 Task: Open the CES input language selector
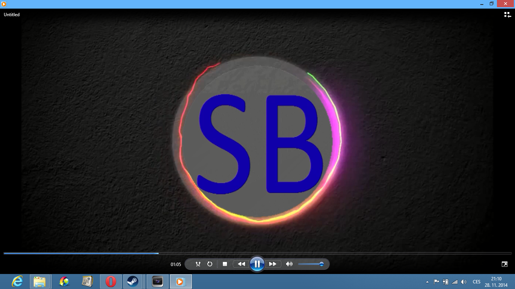coord(477,282)
